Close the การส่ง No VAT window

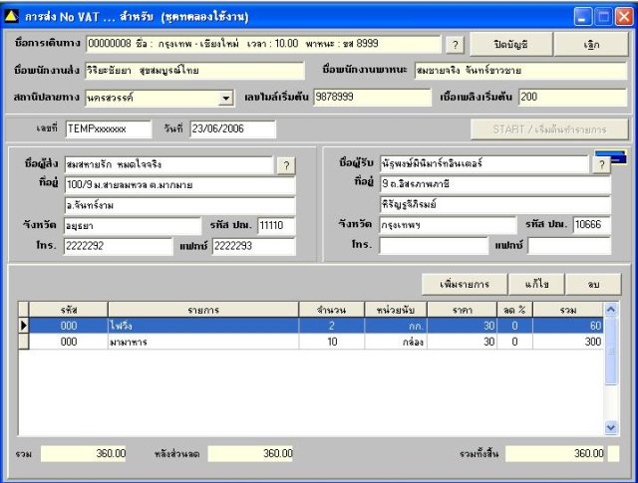point(623,17)
